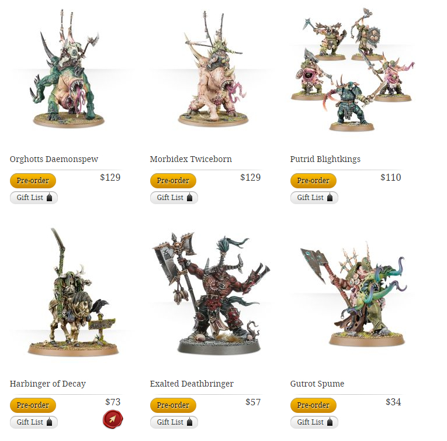This screenshot has height=441, width=447.
Task: Click the red wax seal arrow icon
Action: tap(113, 419)
